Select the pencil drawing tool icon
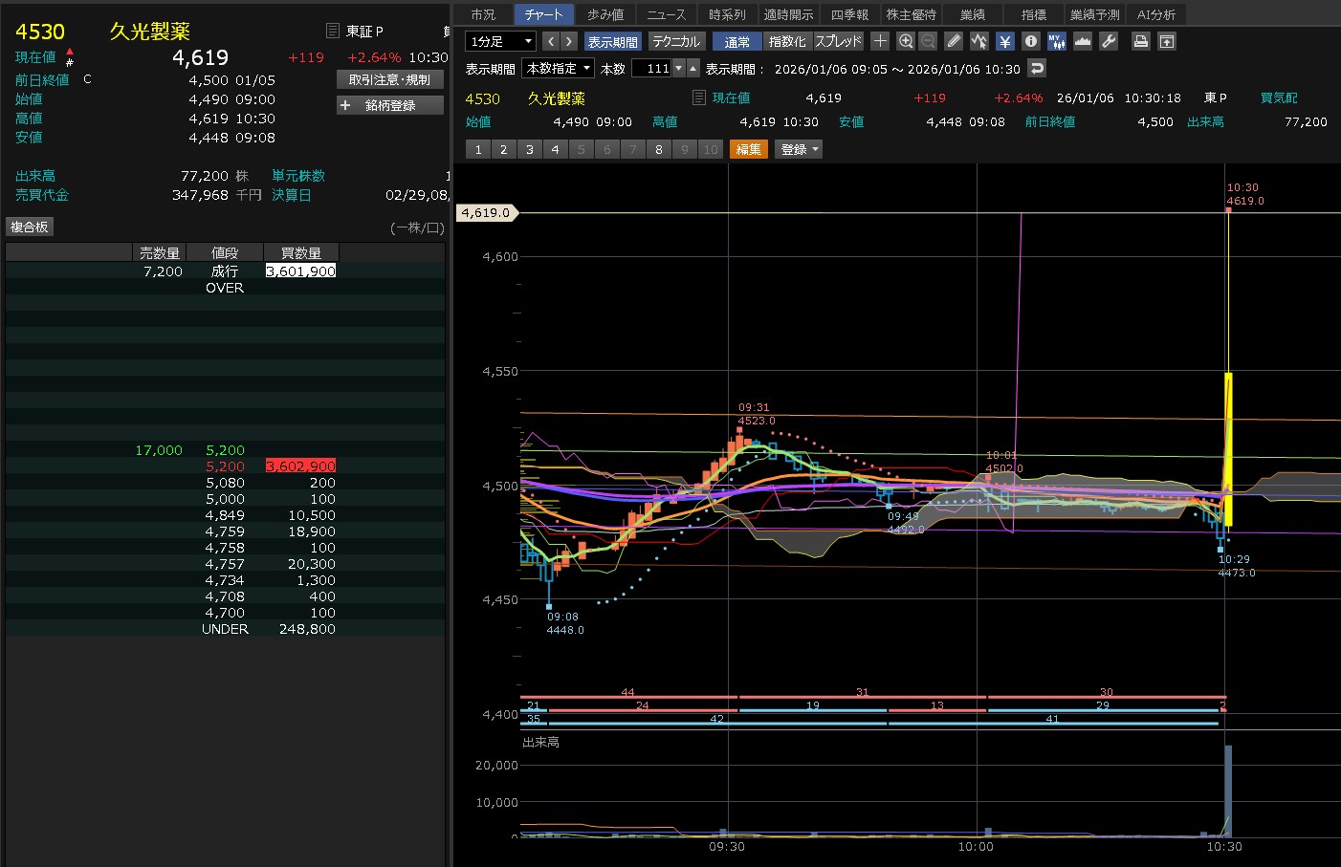The height and width of the screenshot is (867, 1341). click(954, 41)
